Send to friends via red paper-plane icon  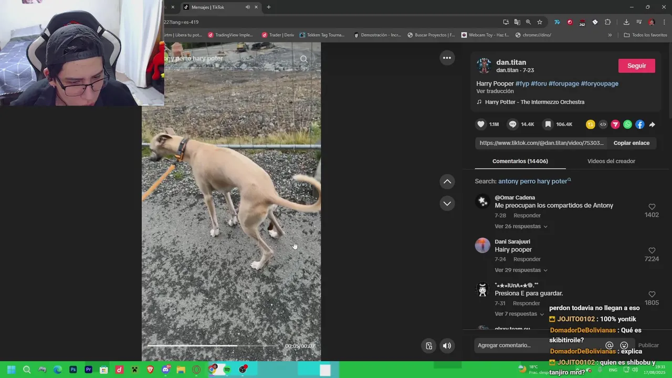pyautogui.click(x=615, y=124)
